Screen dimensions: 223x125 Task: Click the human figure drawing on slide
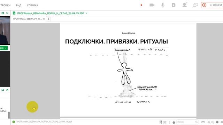[125, 74]
